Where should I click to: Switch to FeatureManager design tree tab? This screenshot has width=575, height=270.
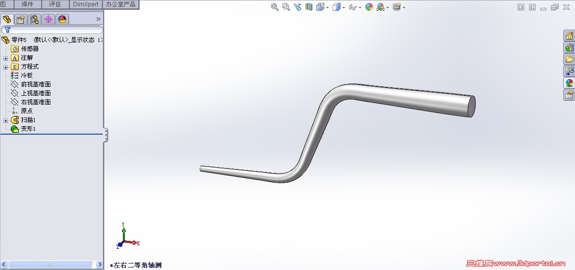7,19
